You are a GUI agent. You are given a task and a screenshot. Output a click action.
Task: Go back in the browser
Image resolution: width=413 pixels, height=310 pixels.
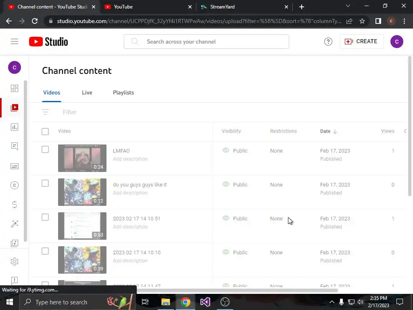9,21
